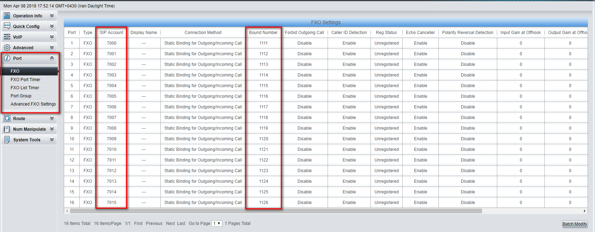Click SIP account 7005 cell
The image size is (595, 232).
[112, 96]
